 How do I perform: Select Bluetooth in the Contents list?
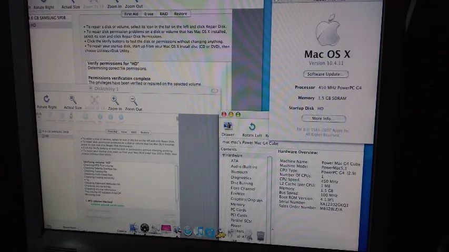[x=239, y=172]
